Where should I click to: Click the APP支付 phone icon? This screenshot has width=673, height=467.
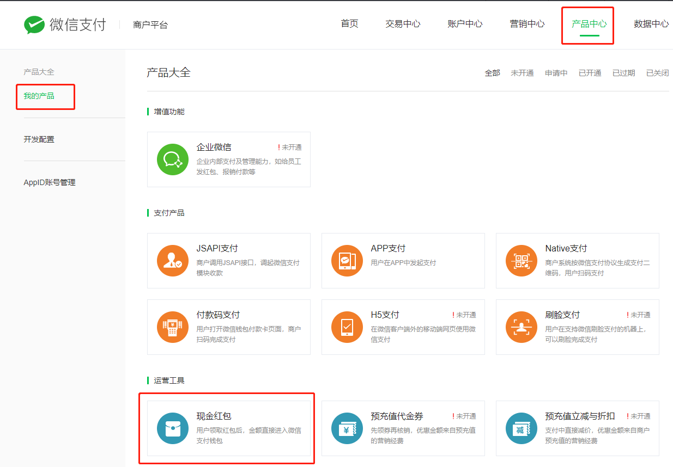tap(347, 261)
